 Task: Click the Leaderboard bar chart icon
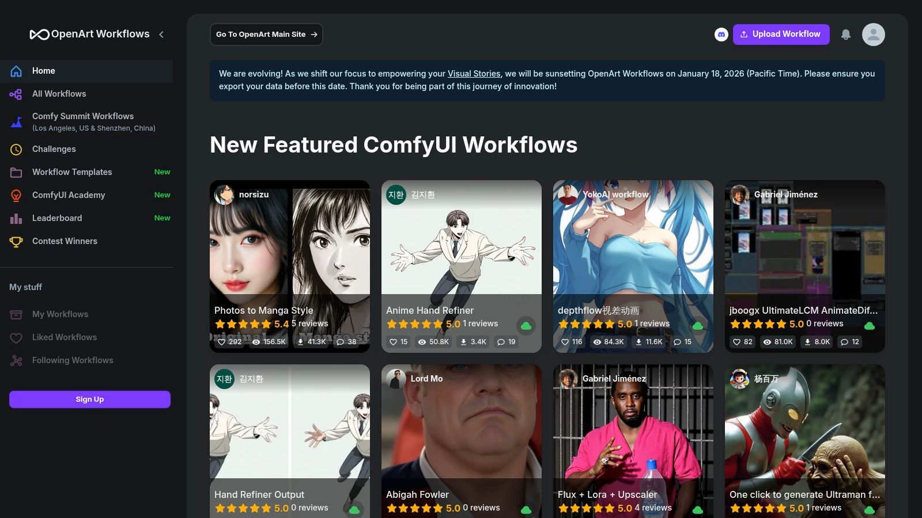click(16, 218)
